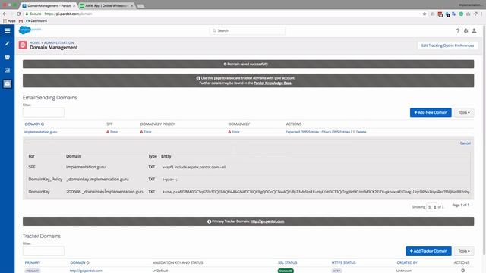Click Add Tracker Domain button

point(428,251)
